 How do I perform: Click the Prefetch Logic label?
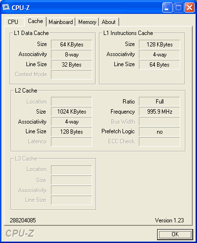(x=118, y=131)
